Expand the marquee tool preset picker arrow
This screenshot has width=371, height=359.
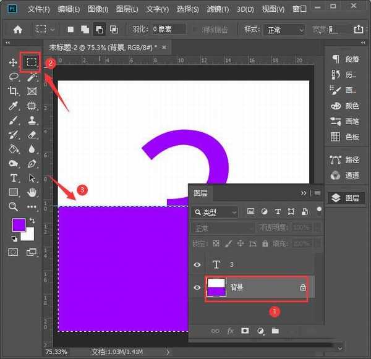tap(53, 30)
